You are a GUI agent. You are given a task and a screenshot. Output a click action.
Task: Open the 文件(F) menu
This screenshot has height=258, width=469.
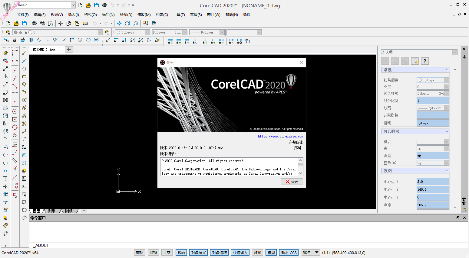point(23,15)
